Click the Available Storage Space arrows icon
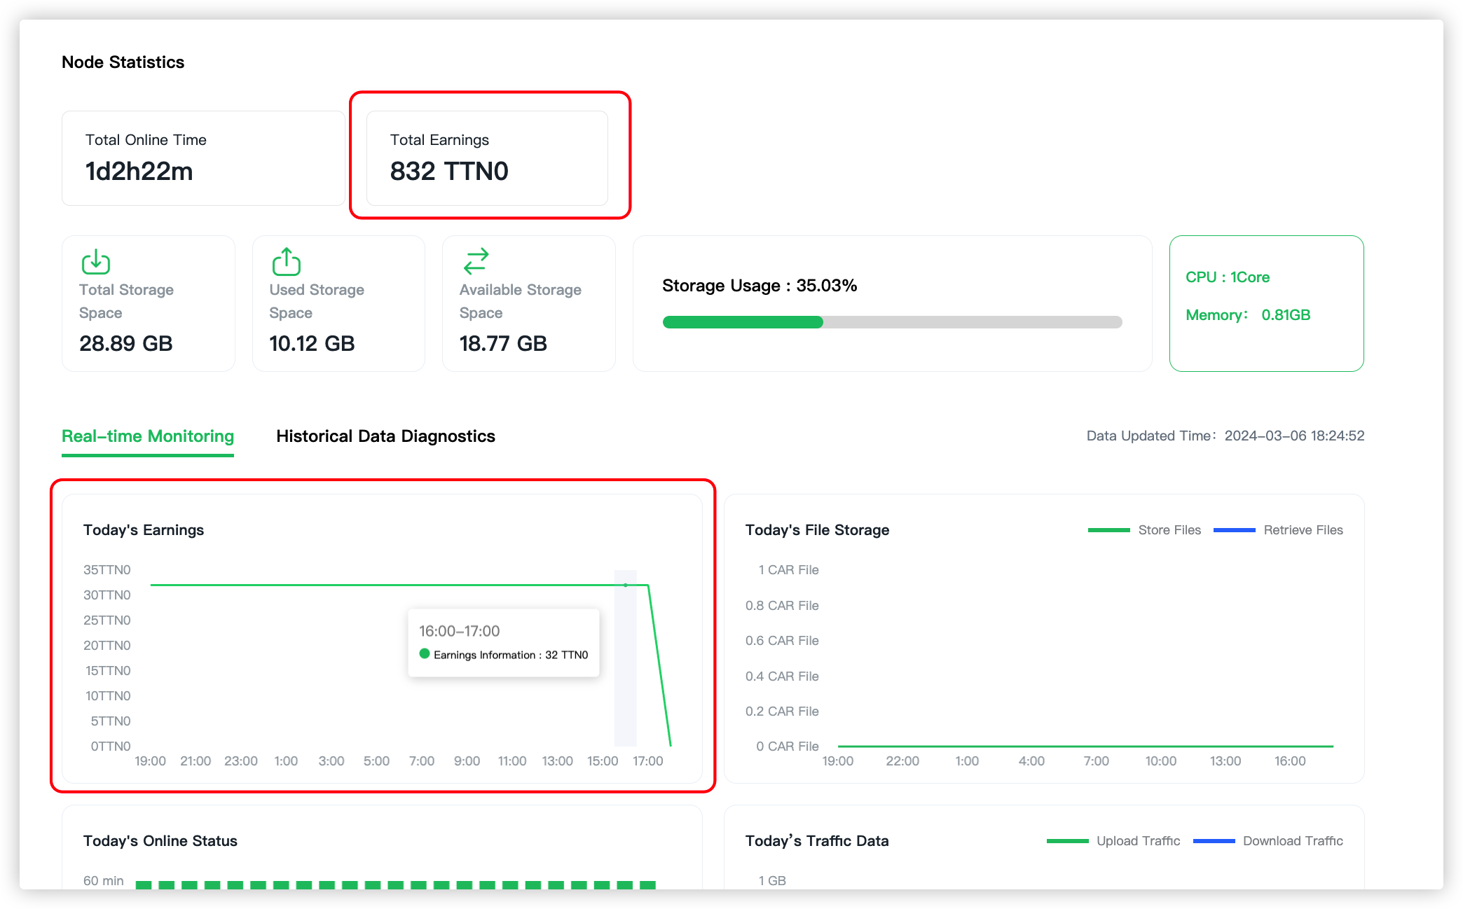The image size is (1463, 909). 476,261
